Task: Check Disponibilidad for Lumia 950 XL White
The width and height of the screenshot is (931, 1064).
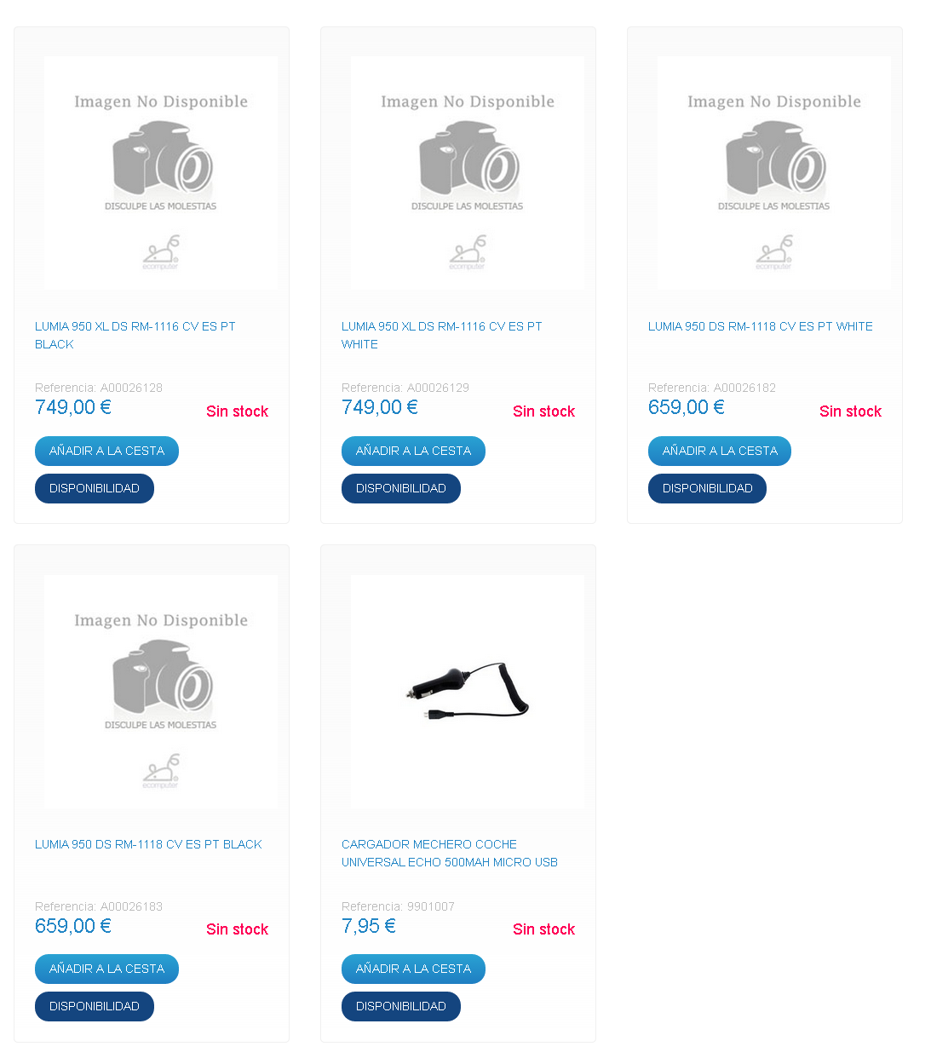Action: coord(401,488)
